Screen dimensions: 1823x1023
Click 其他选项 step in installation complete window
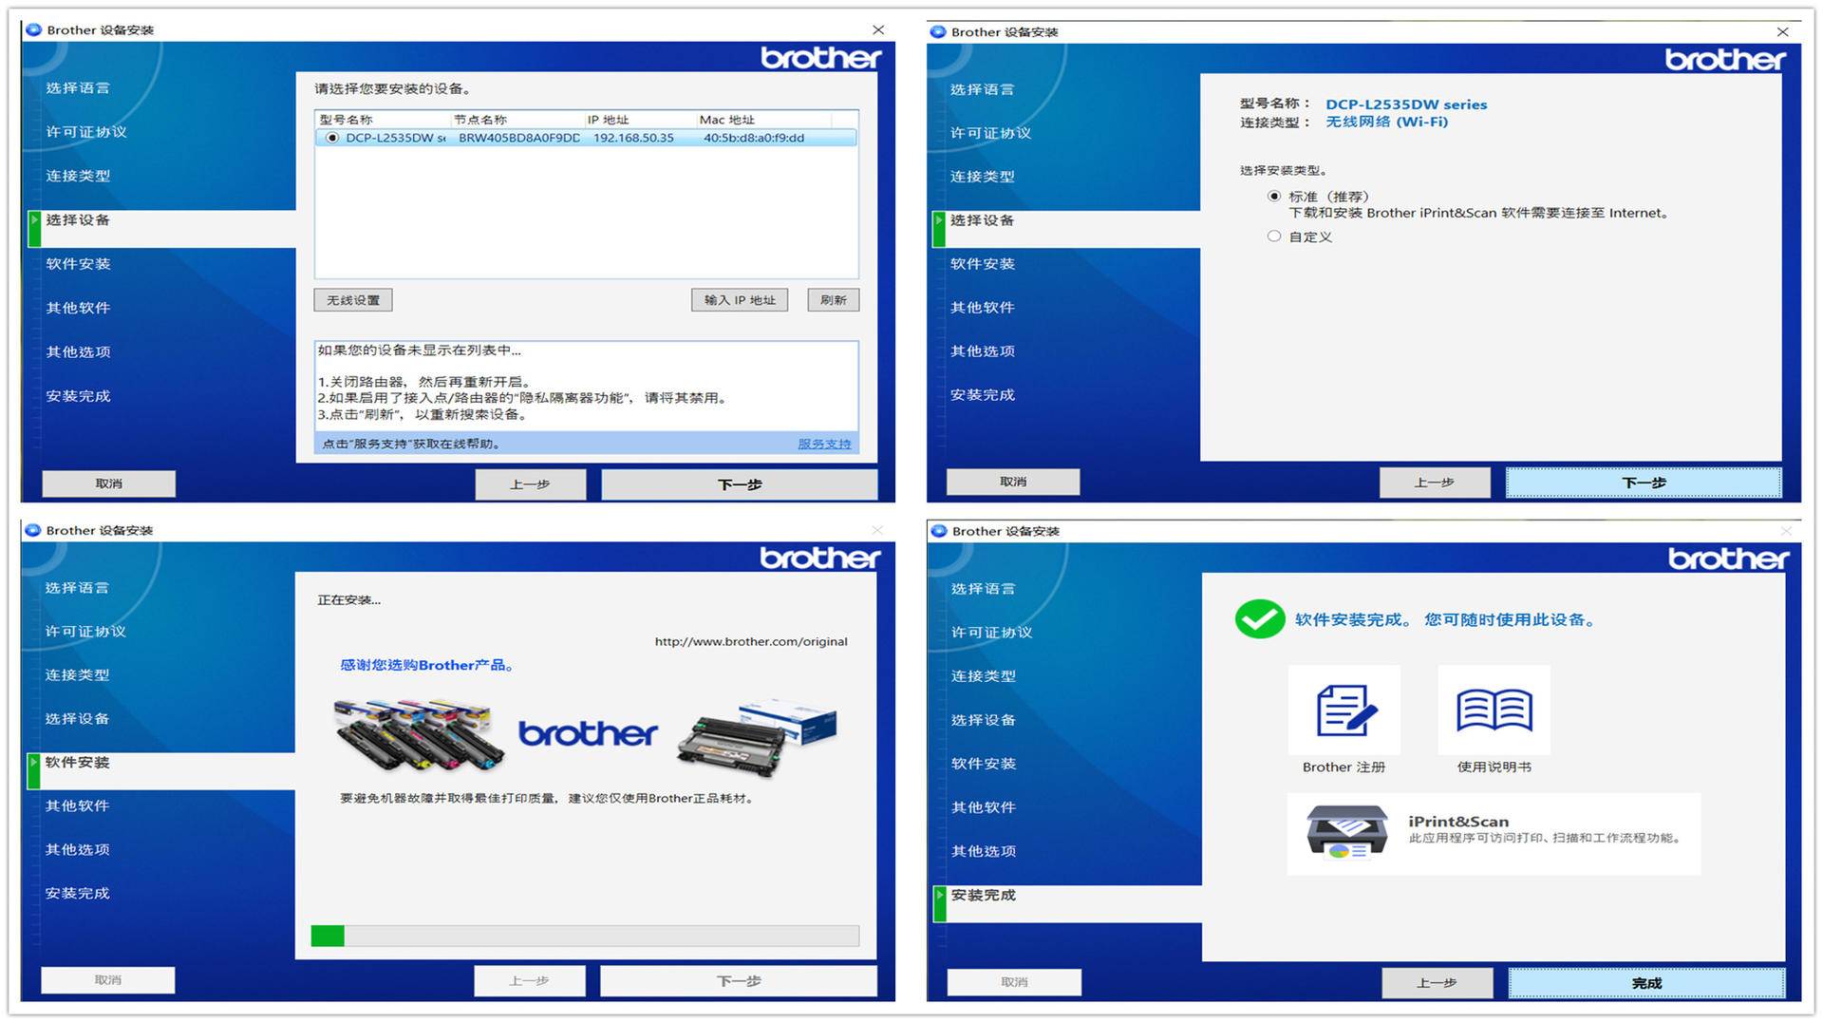[x=984, y=851]
